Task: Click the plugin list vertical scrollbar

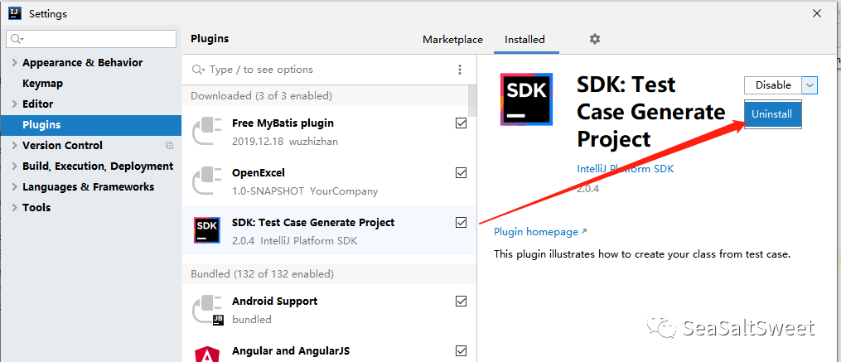Action: point(472,101)
